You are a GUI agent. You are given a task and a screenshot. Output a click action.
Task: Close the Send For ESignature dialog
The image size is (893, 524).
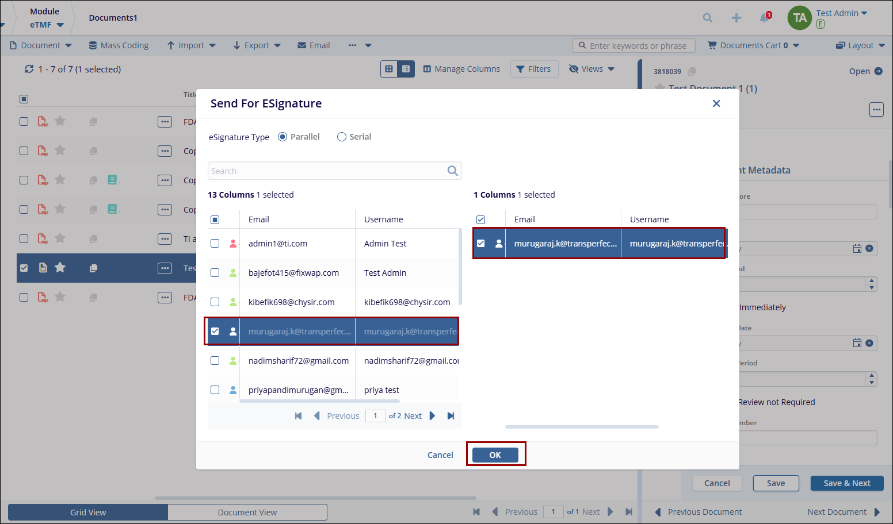pos(716,103)
